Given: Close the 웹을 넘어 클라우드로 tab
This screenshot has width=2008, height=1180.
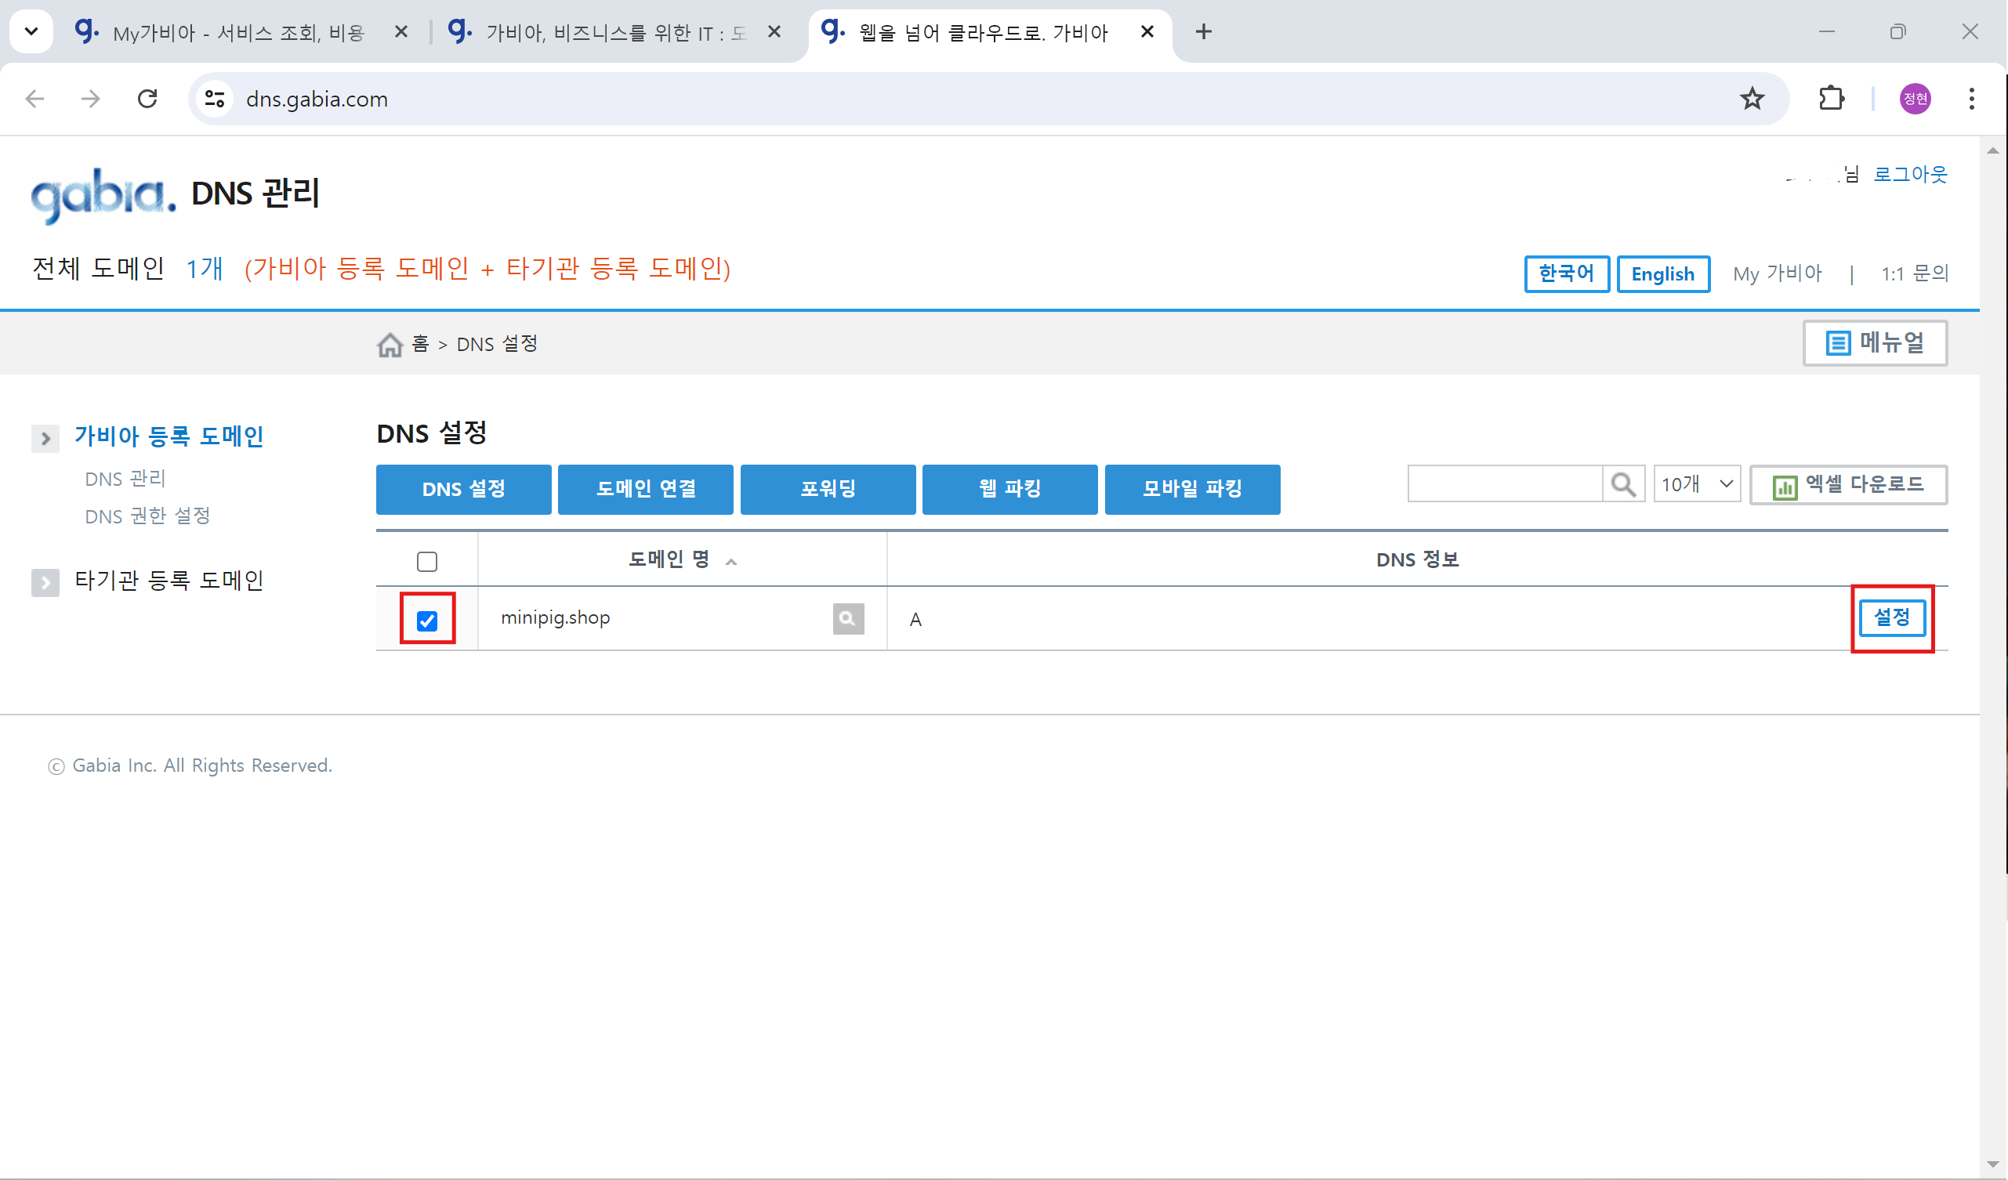Looking at the screenshot, I should 1147,32.
